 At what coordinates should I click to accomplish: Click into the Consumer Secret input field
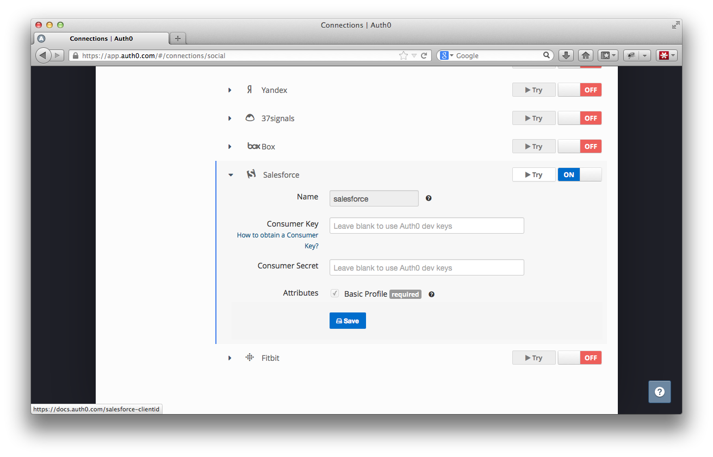click(426, 267)
